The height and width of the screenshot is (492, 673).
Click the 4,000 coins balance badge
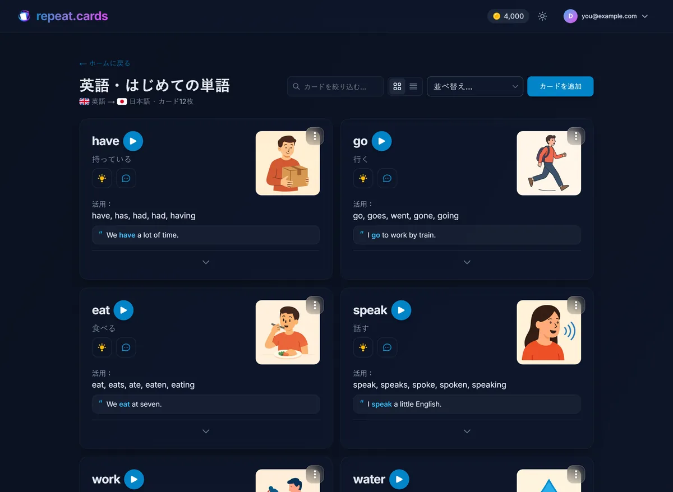tap(508, 16)
